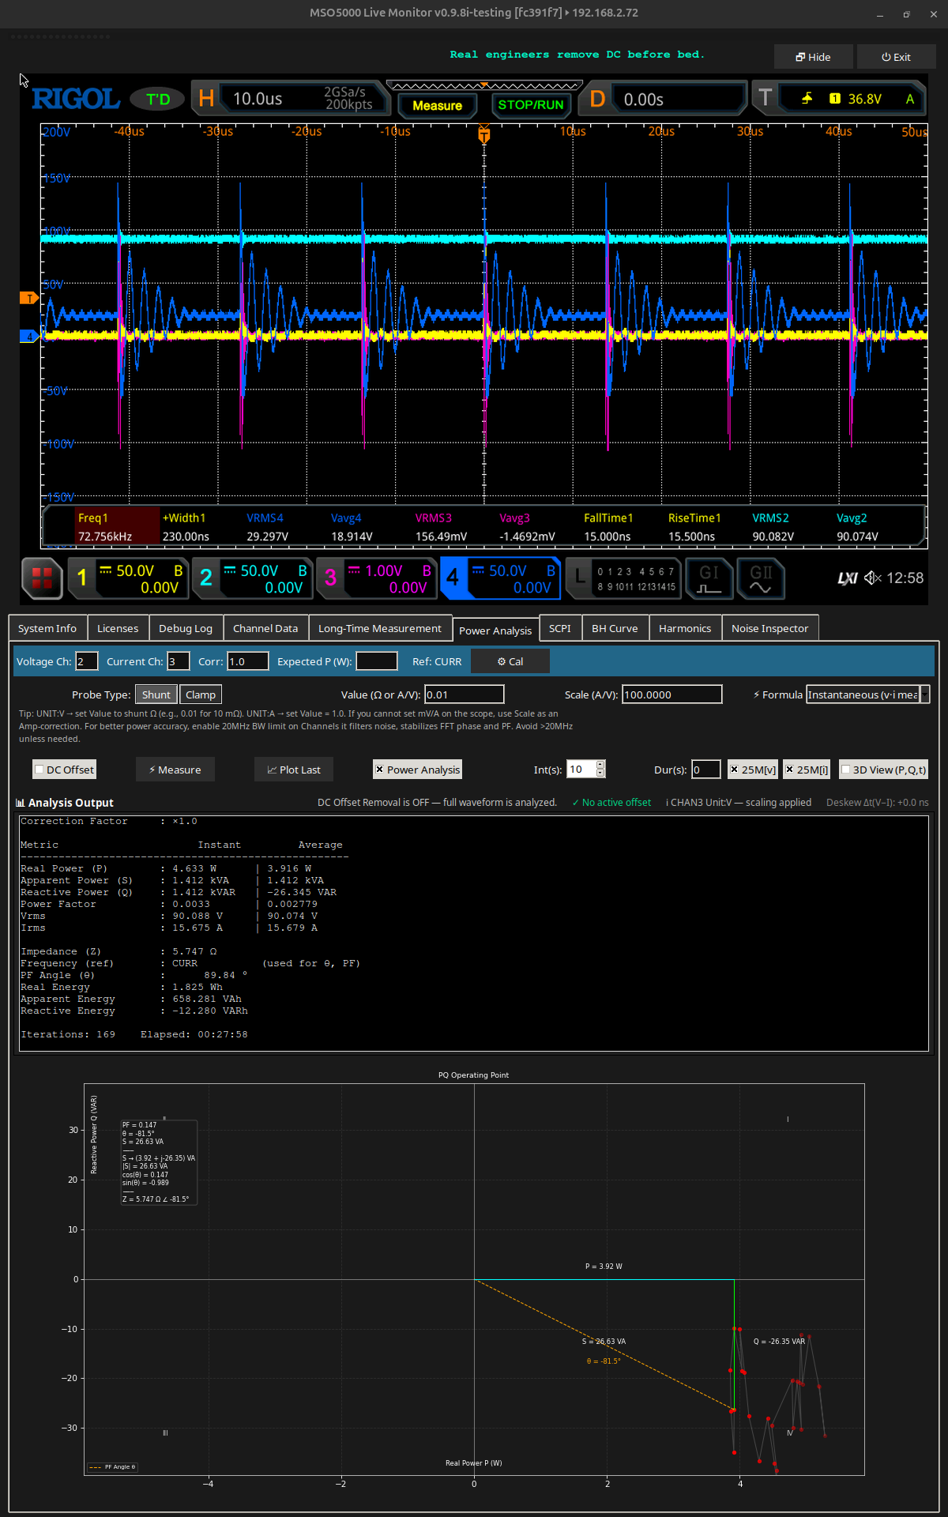This screenshot has height=1517, width=948.
Task: Open the GII sine generator icon
Action: tap(760, 578)
